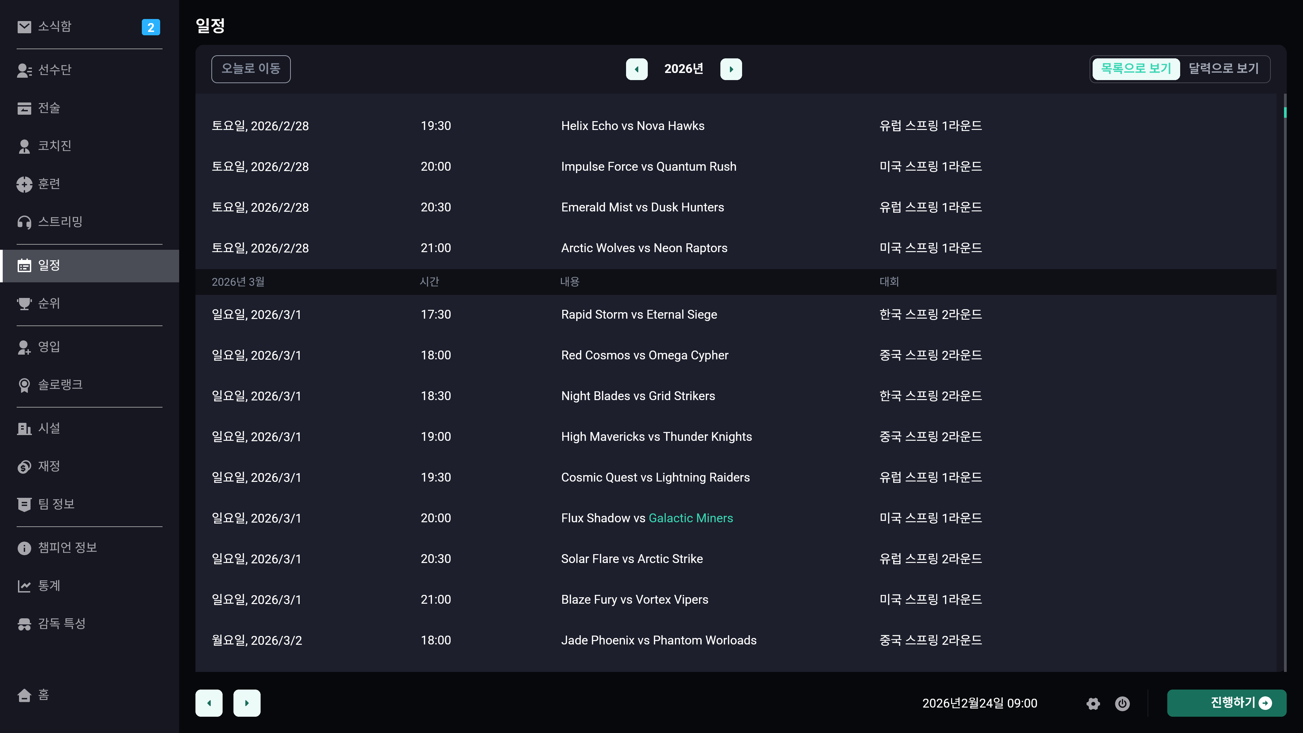This screenshot has width=1303, height=733.
Task: Open the 소식함 mail inbox icon
Action: coord(24,26)
